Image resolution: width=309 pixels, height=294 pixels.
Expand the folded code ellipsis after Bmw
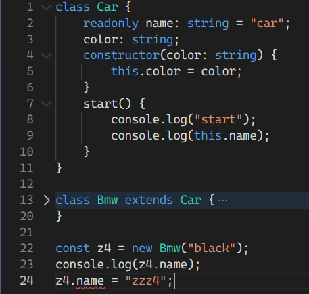pyautogui.click(x=222, y=201)
